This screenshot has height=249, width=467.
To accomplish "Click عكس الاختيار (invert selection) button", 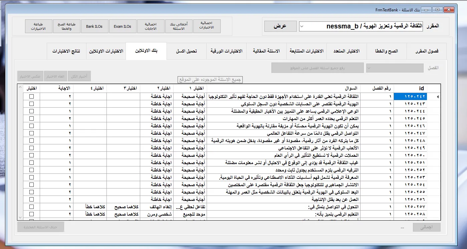I will pos(30,76).
